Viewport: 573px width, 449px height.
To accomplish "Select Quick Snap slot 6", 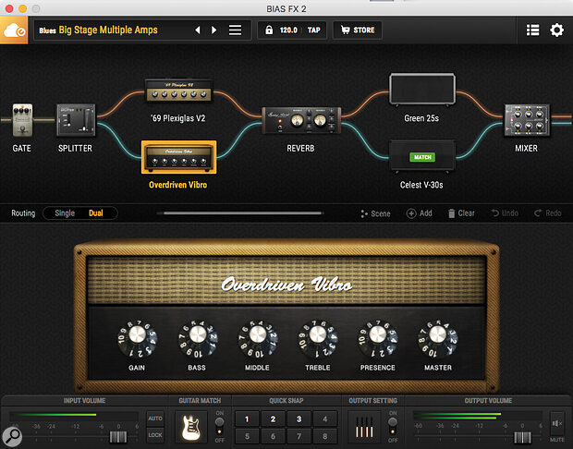I will coord(273,436).
